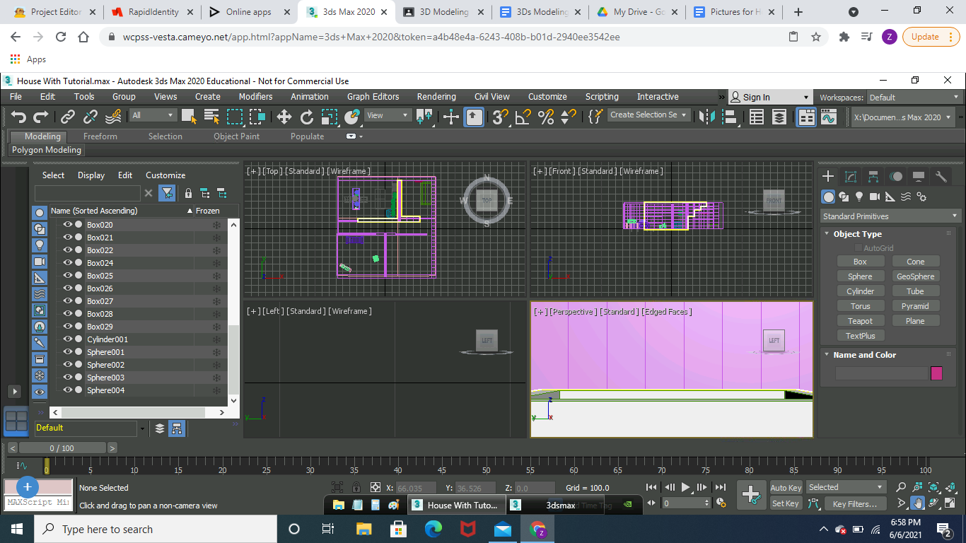
Task: Open Microsoft Edge from Windows taskbar
Action: (x=433, y=529)
